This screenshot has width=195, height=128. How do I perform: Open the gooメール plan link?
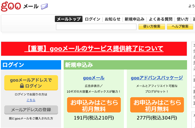point(94,78)
